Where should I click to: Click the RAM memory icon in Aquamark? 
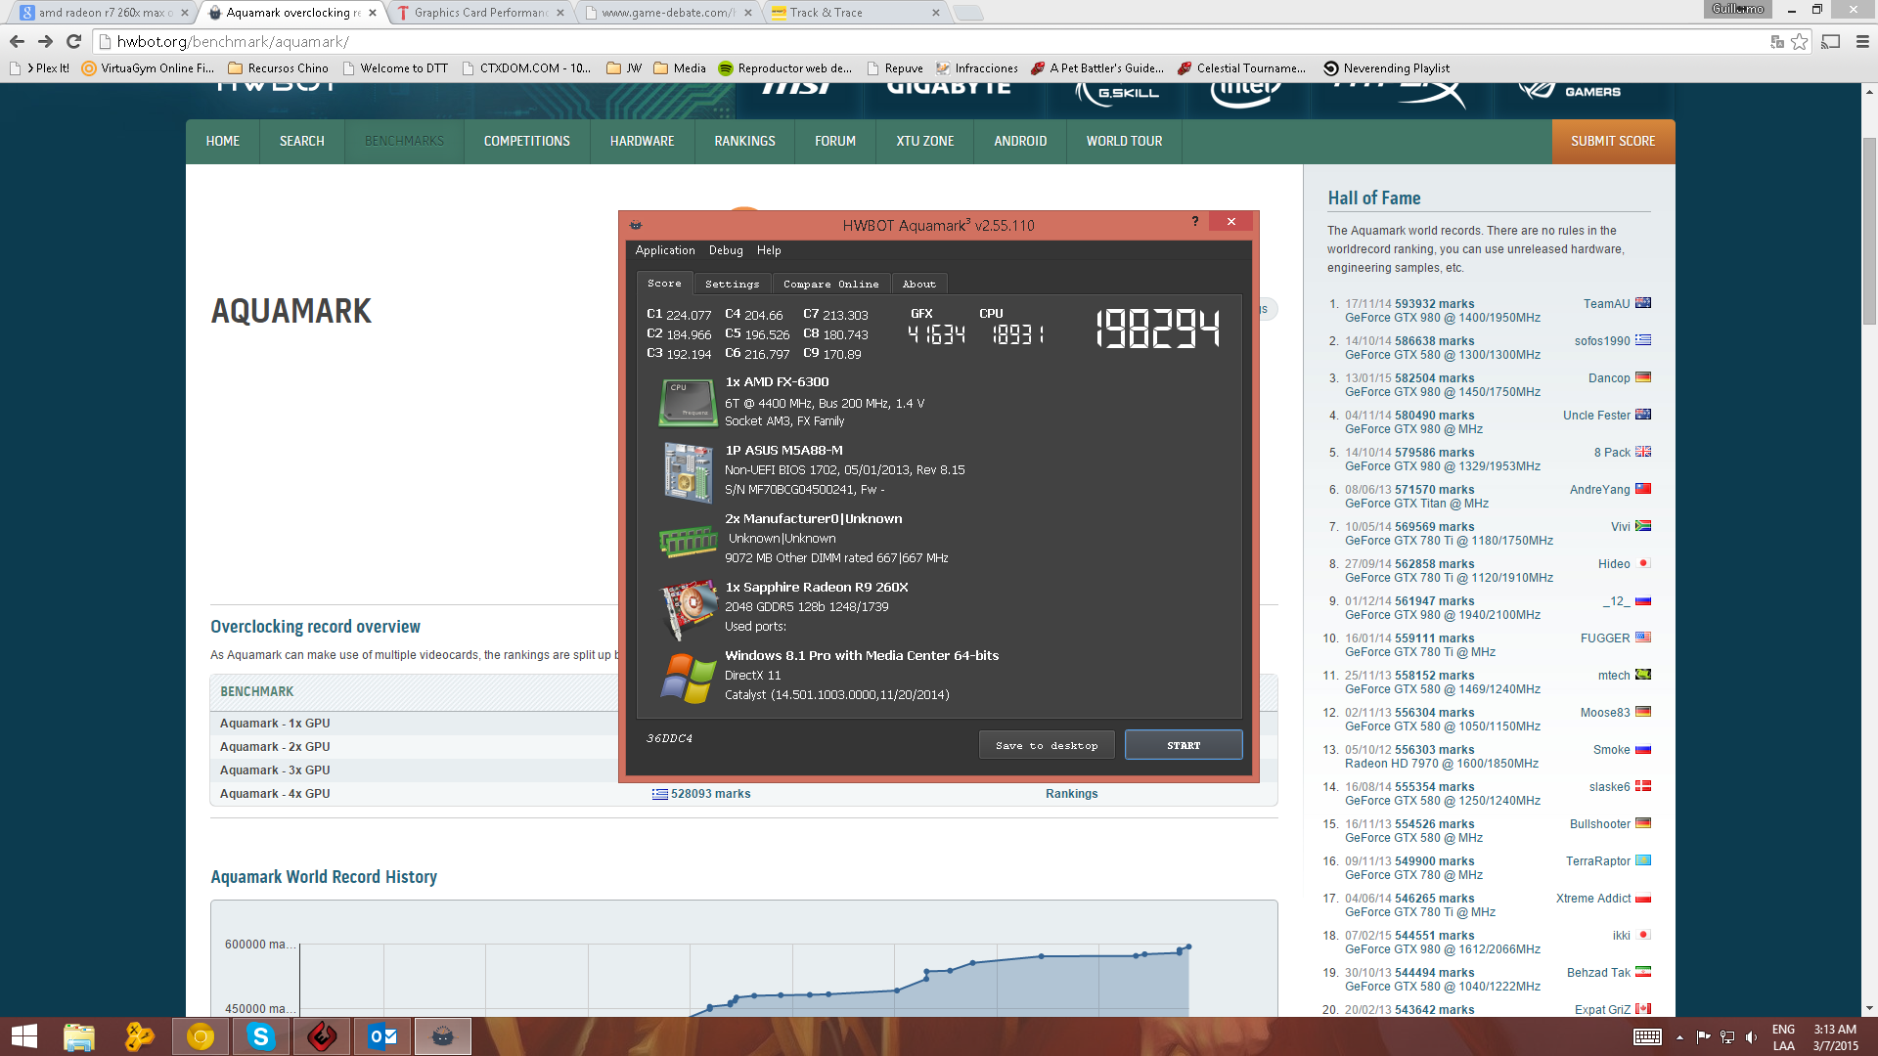689,540
